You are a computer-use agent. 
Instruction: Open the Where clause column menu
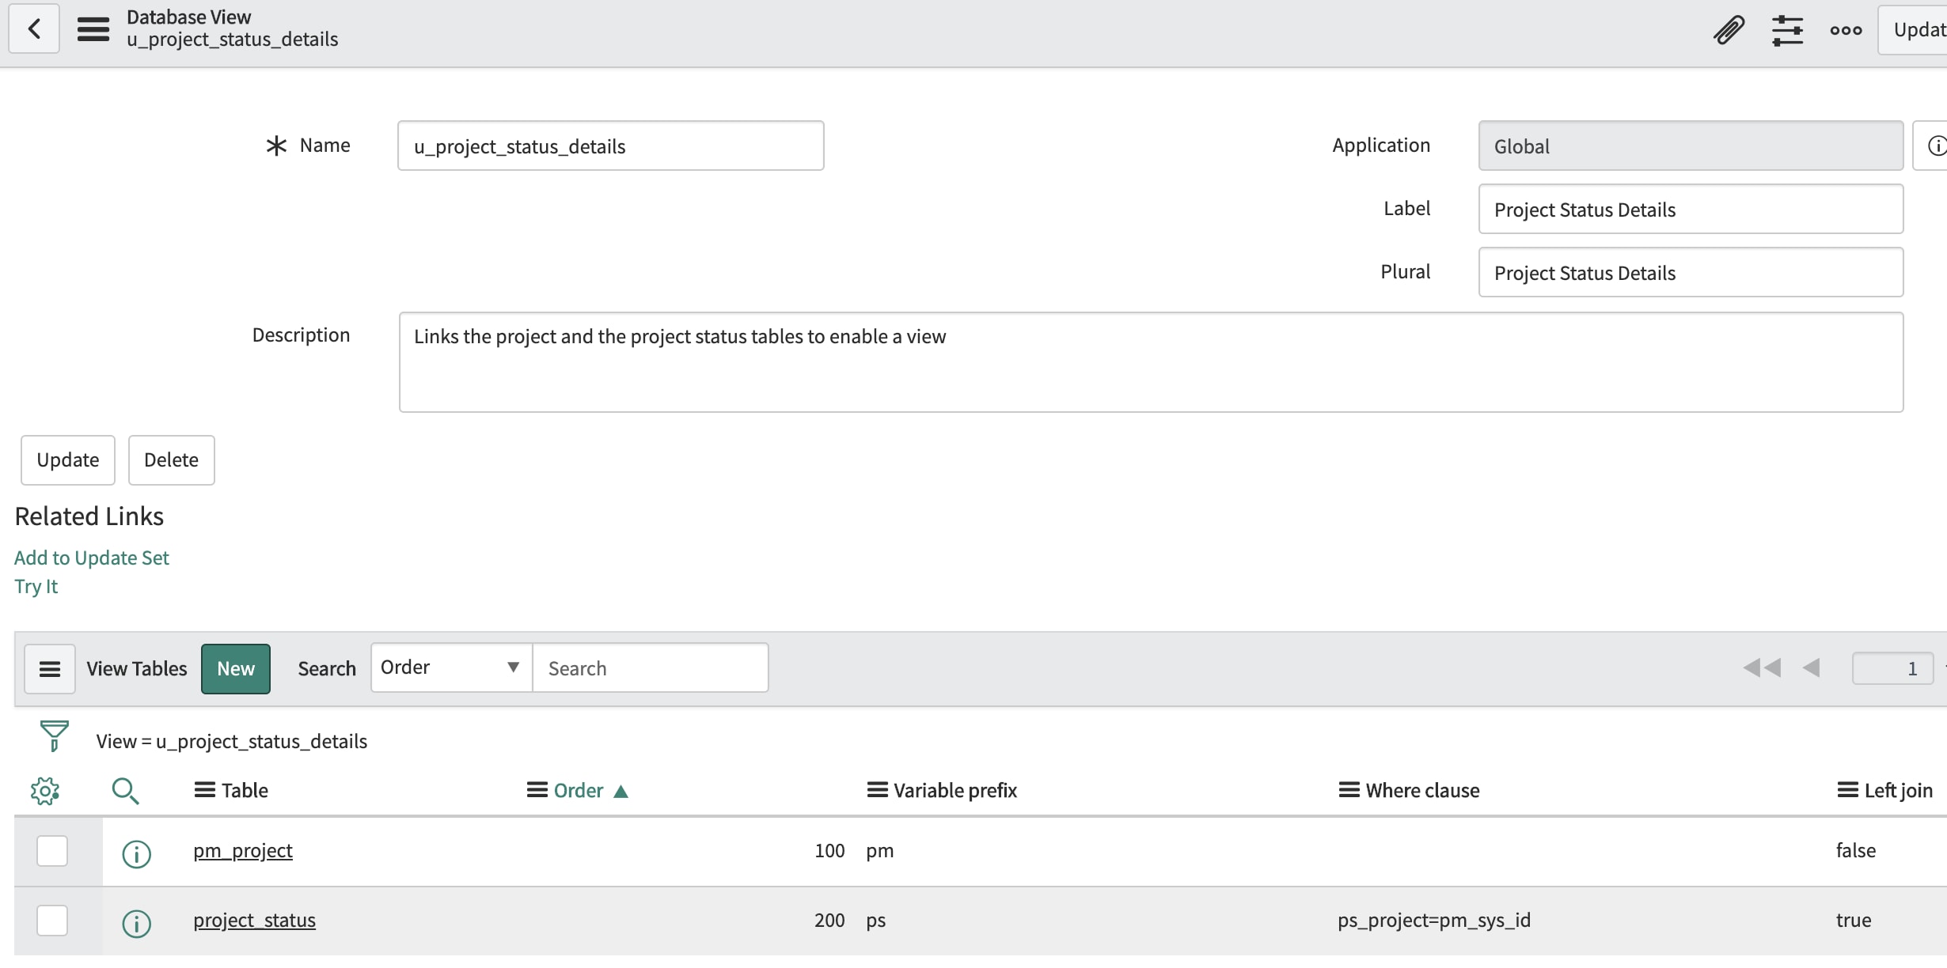point(1348,790)
